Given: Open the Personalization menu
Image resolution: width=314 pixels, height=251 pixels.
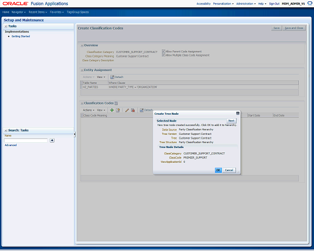Looking at the screenshot, I should [x=223, y=3].
